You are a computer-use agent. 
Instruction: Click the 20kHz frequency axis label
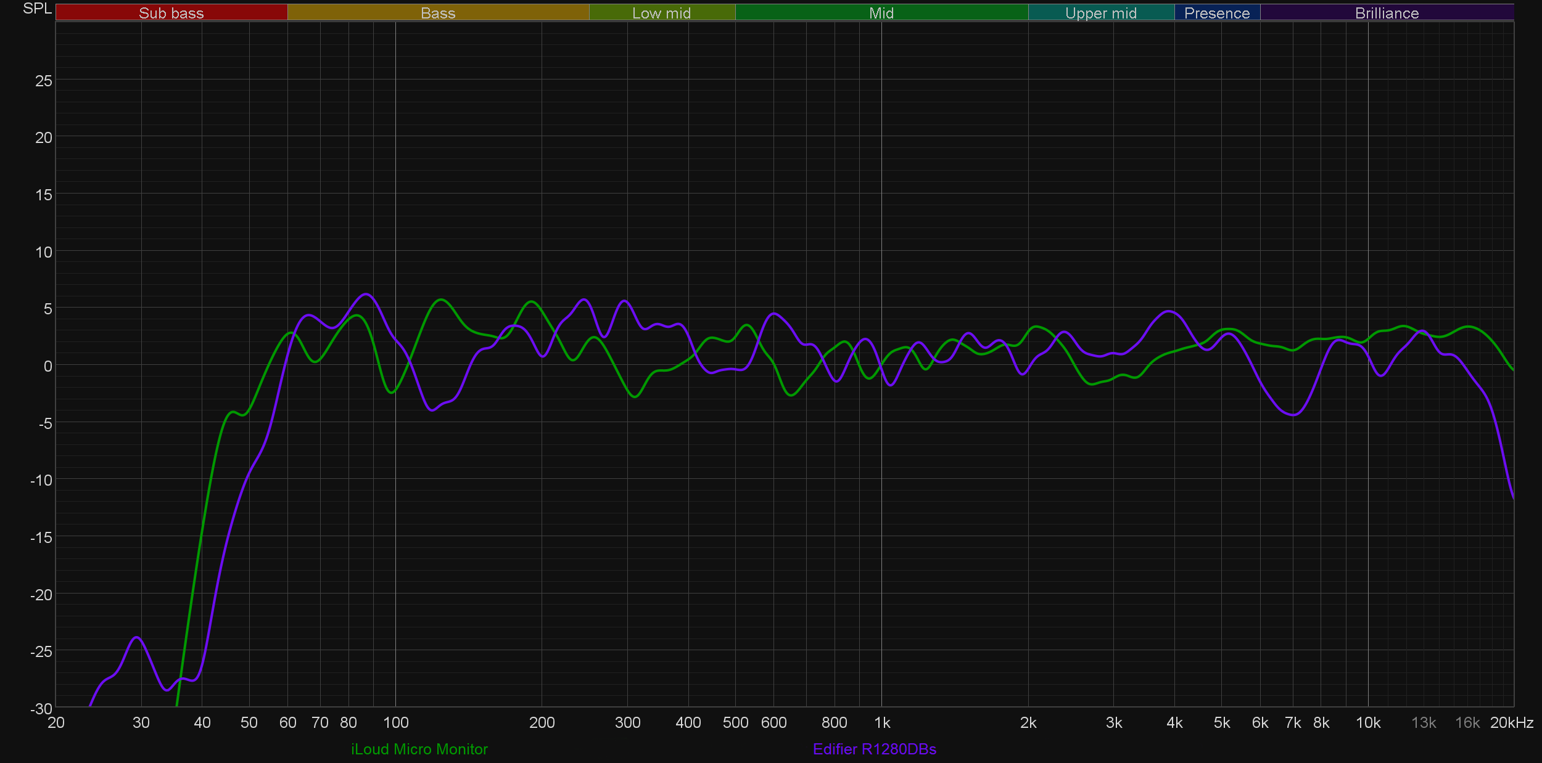pos(1511,722)
